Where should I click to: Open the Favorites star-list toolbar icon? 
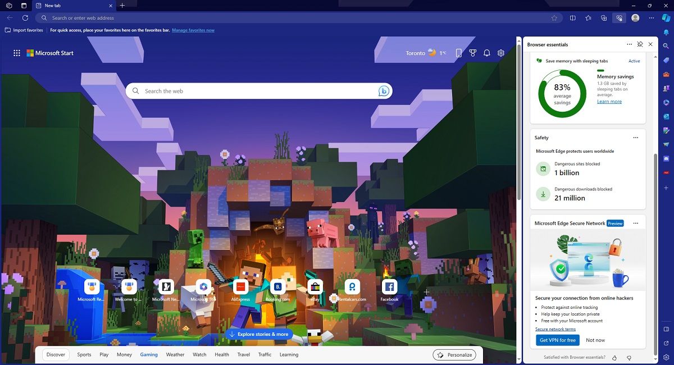coord(588,18)
